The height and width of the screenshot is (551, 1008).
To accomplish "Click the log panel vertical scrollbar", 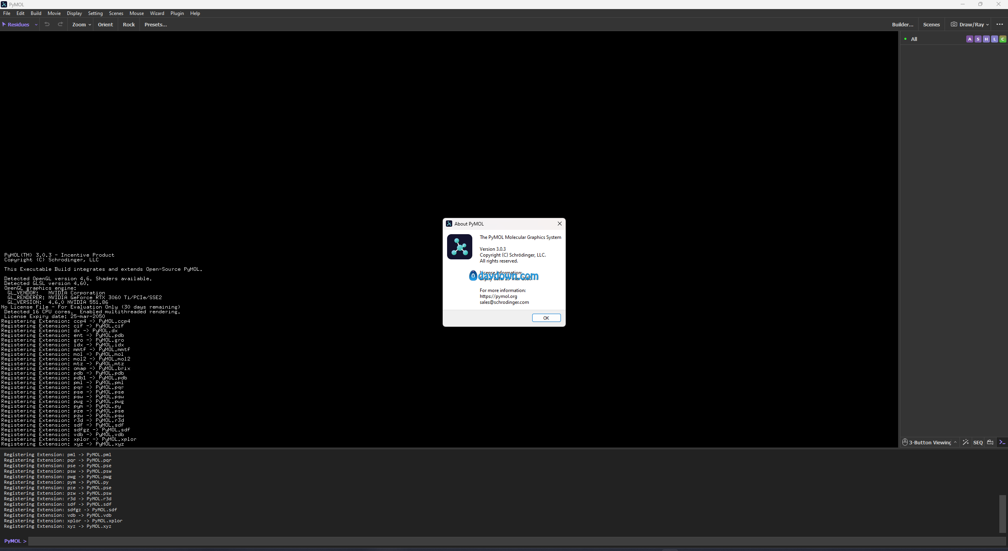I will click(x=1002, y=514).
